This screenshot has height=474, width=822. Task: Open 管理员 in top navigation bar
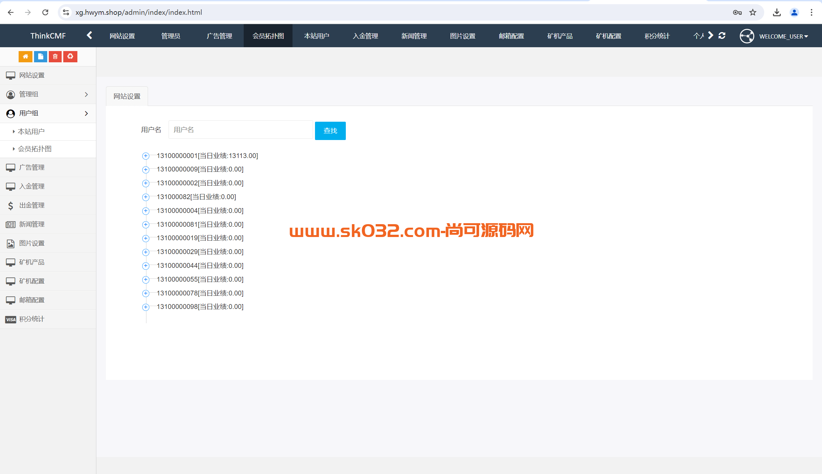pos(171,36)
